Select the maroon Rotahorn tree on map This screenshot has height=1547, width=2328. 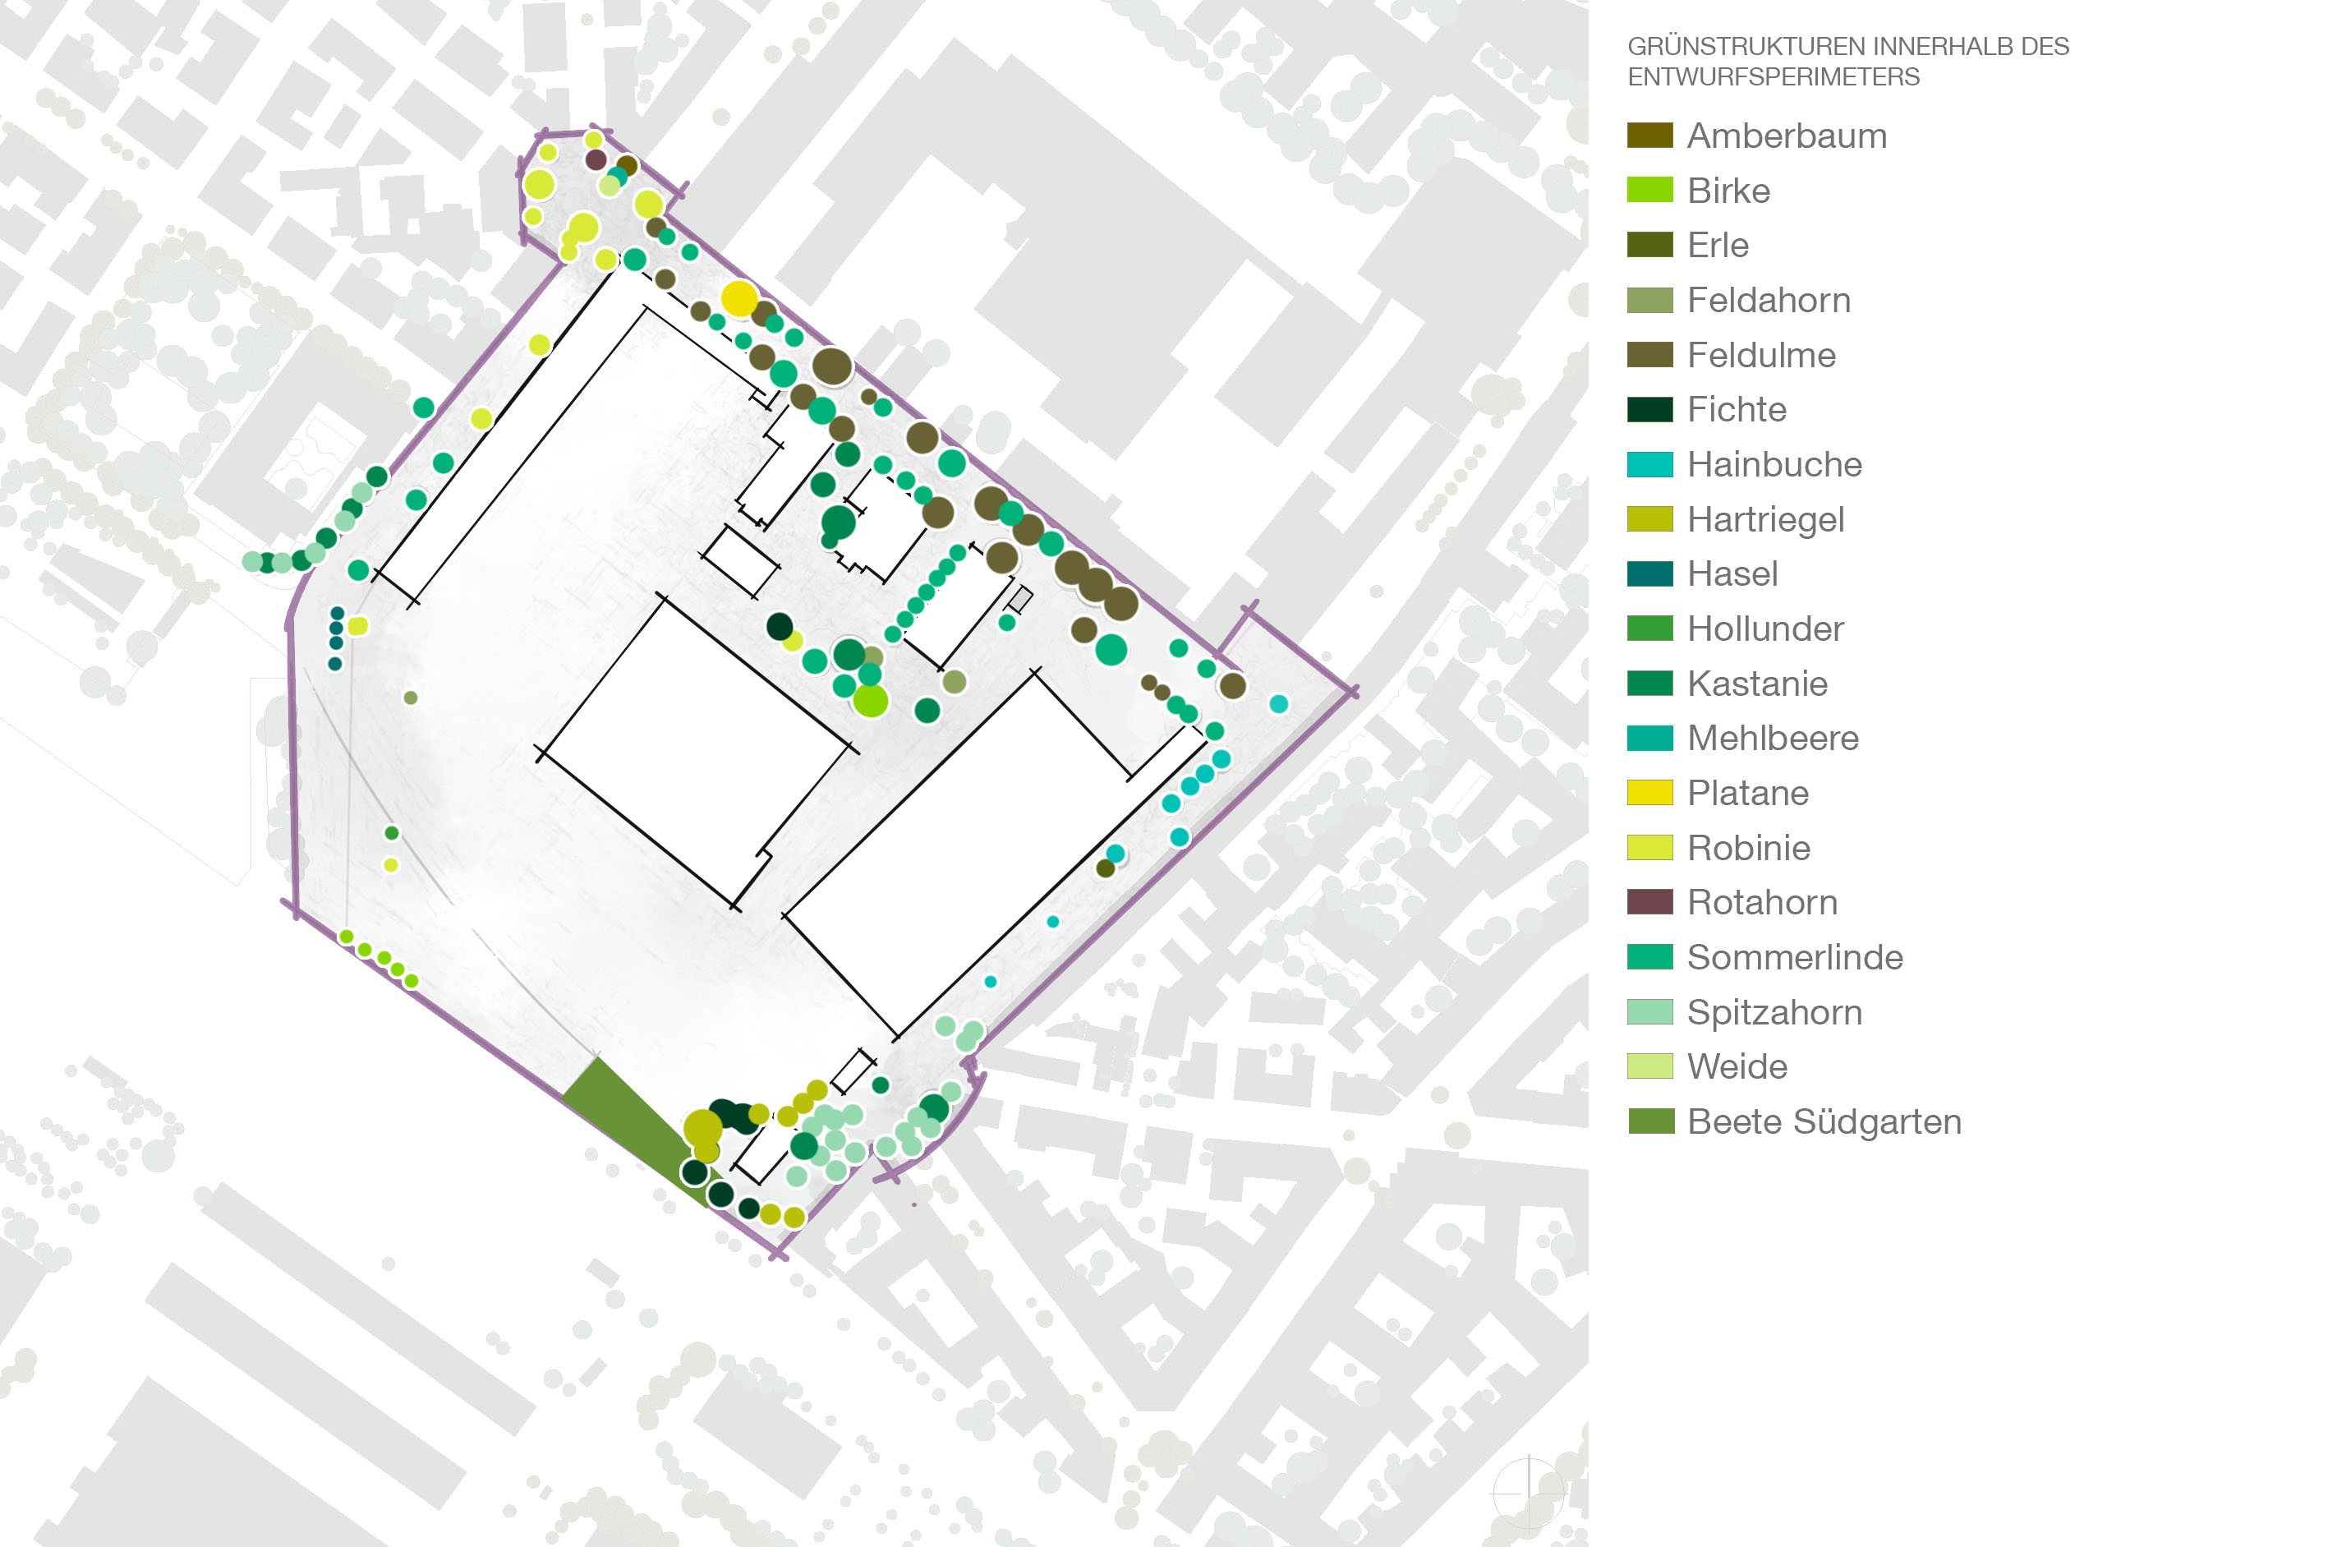pyautogui.click(x=596, y=160)
